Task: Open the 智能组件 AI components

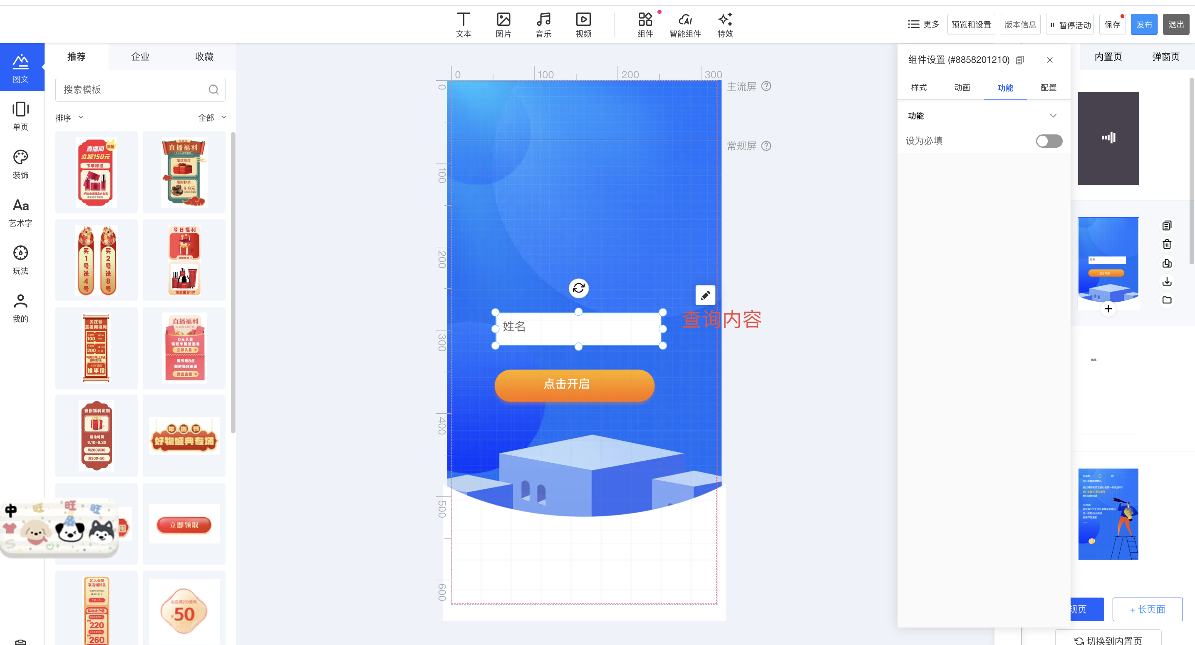Action: click(685, 25)
